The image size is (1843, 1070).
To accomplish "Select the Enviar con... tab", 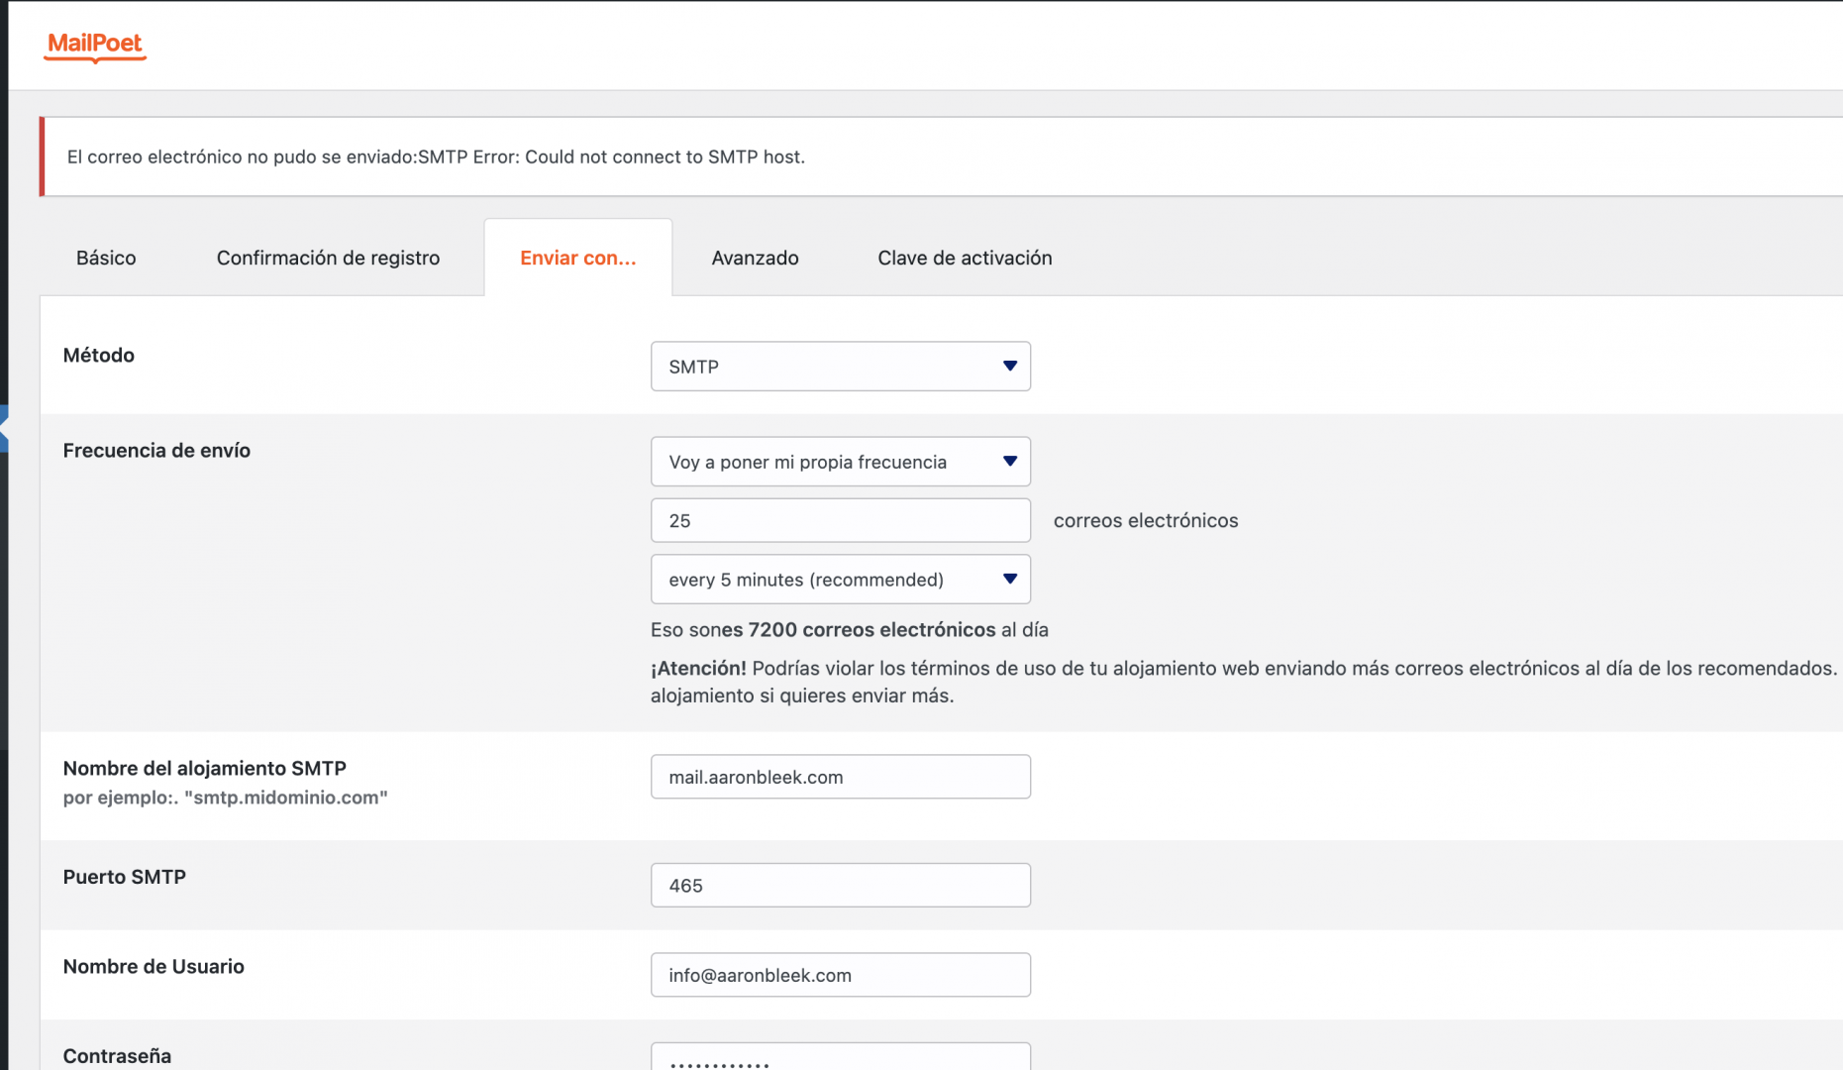I will pyautogui.click(x=578, y=258).
